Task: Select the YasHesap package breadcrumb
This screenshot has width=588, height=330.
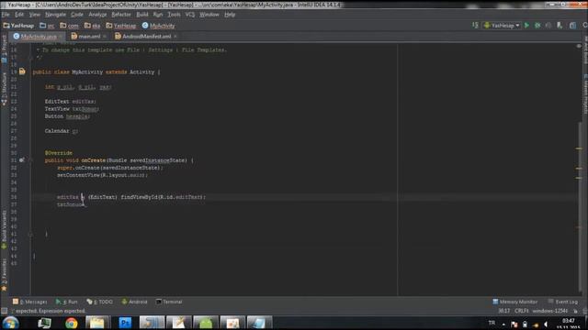Action: [120, 26]
